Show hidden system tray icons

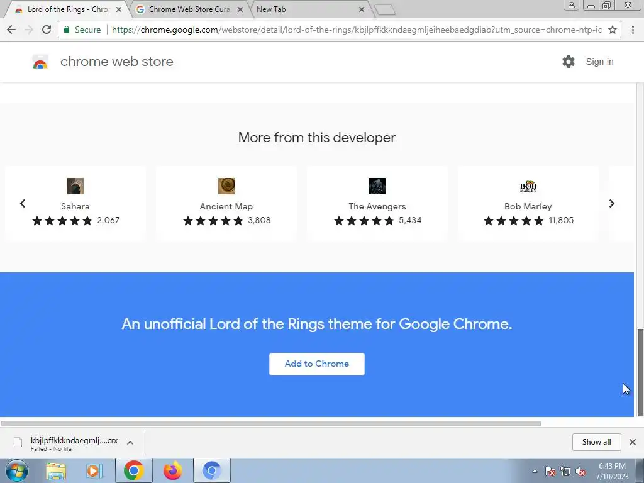(535, 471)
